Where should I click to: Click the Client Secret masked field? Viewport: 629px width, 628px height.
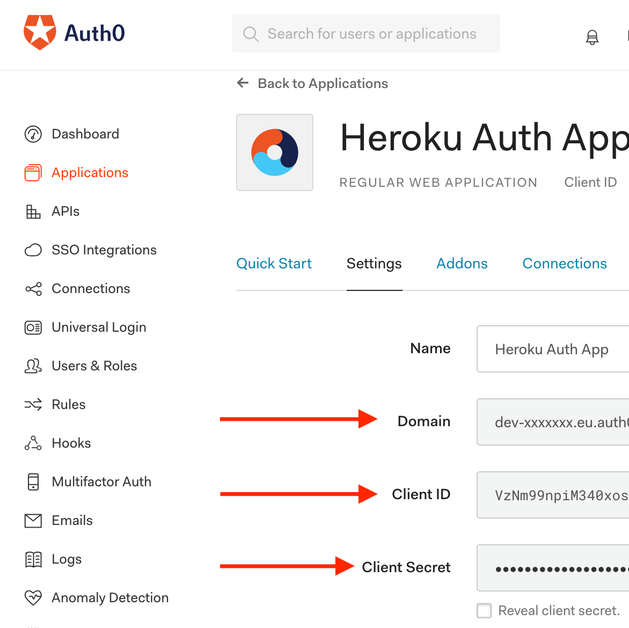point(553,568)
